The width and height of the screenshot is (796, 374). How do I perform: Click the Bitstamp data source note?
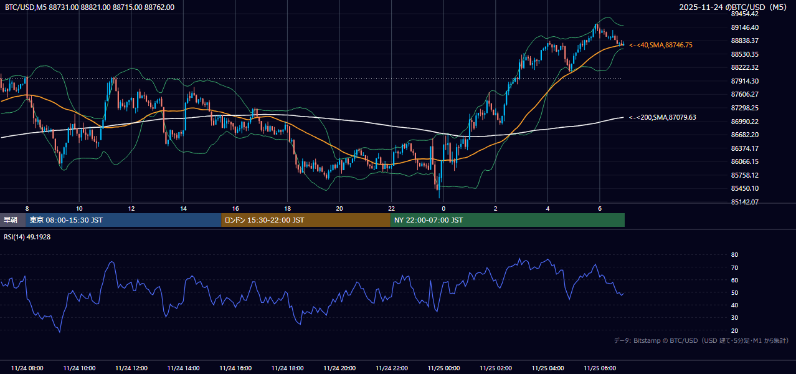pyautogui.click(x=701, y=340)
